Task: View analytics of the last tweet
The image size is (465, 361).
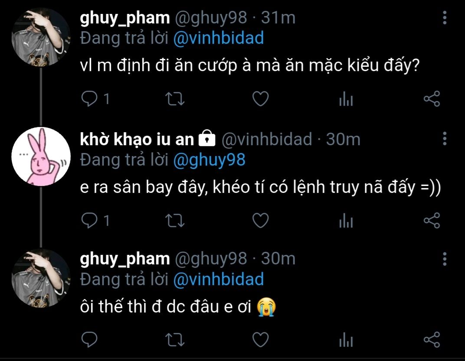Action: (346, 340)
